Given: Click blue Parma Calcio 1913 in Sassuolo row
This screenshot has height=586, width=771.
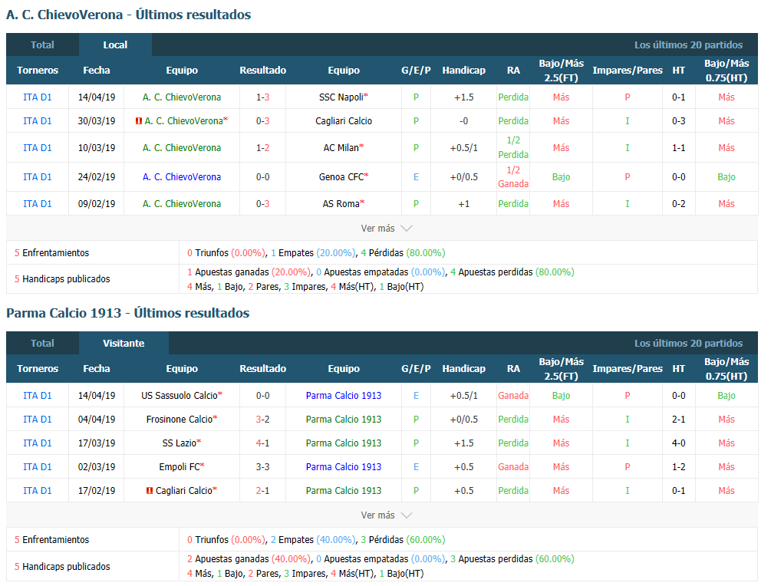Looking at the screenshot, I should [344, 396].
